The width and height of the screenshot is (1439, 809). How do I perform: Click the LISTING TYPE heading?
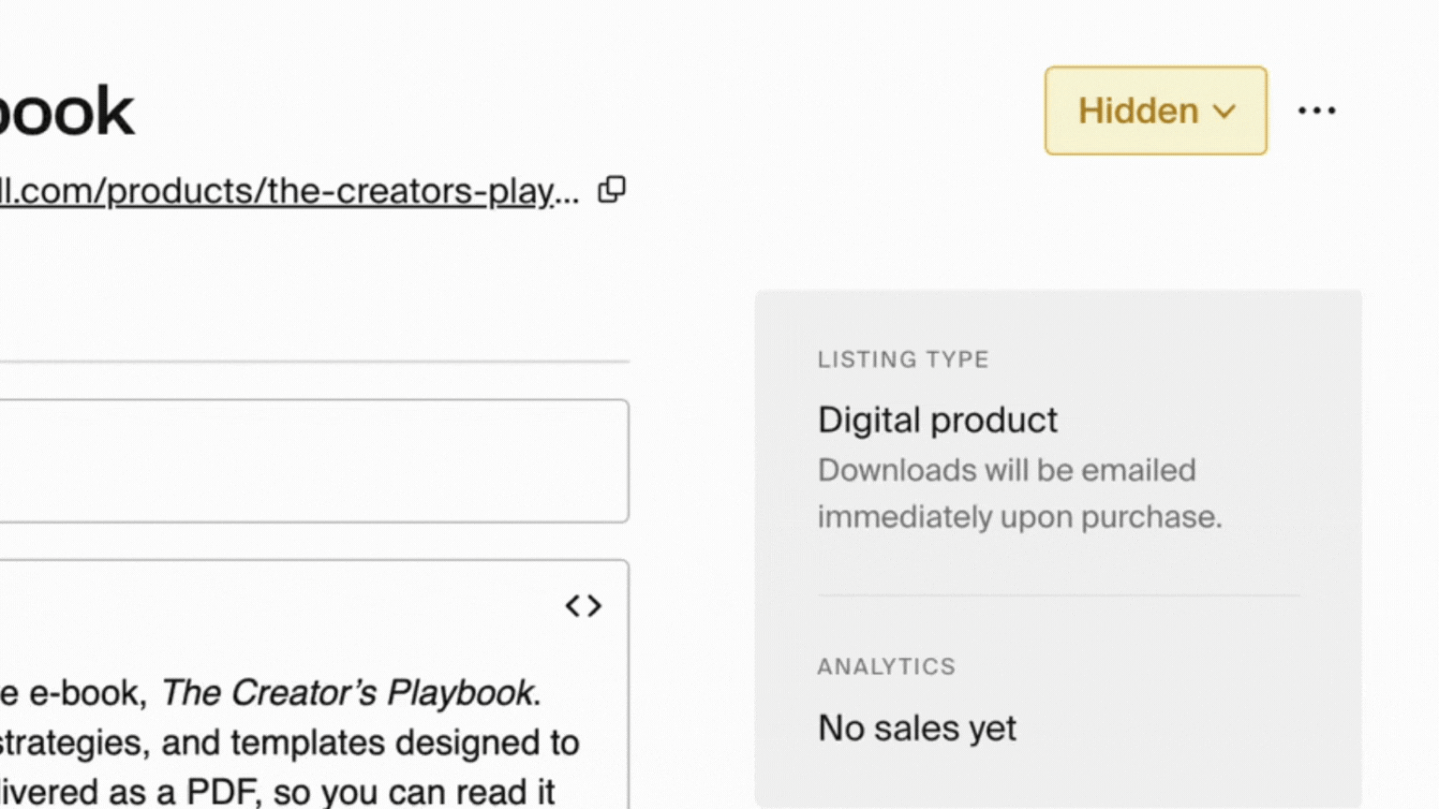(903, 359)
